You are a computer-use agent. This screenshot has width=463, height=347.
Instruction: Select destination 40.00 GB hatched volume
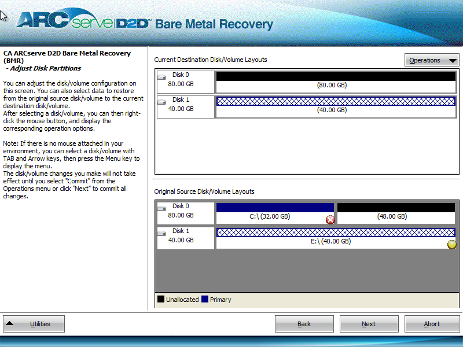pyautogui.click(x=336, y=107)
